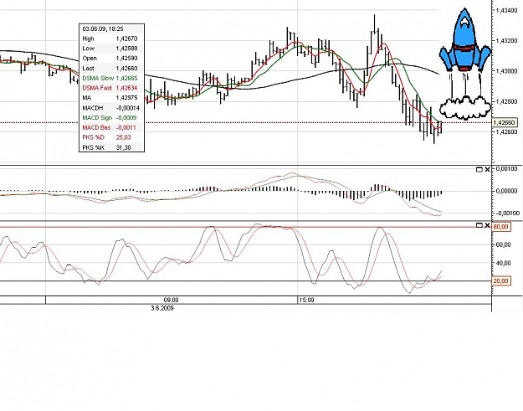Screen dimensions: 523x411
Task: Click the 15:00 time axis label
Action: coord(306,300)
